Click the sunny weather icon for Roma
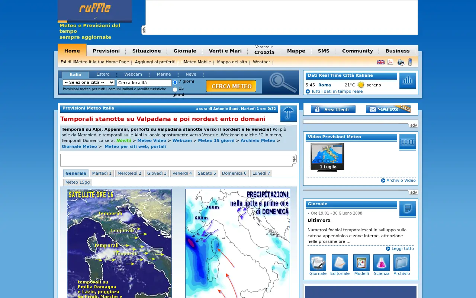This screenshot has height=298, width=476. tap(361, 85)
